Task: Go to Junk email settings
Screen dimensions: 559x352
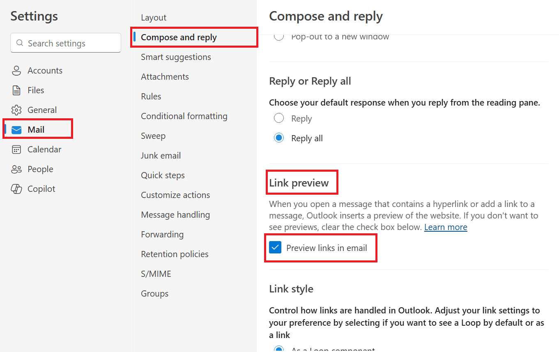Action: click(161, 155)
